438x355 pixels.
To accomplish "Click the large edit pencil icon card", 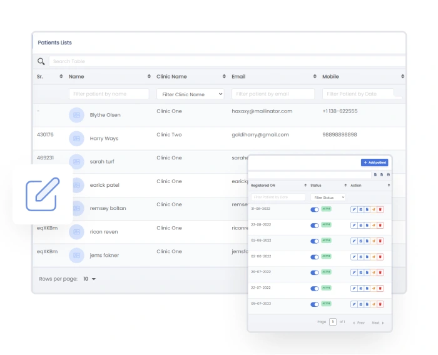I will point(42,194).
